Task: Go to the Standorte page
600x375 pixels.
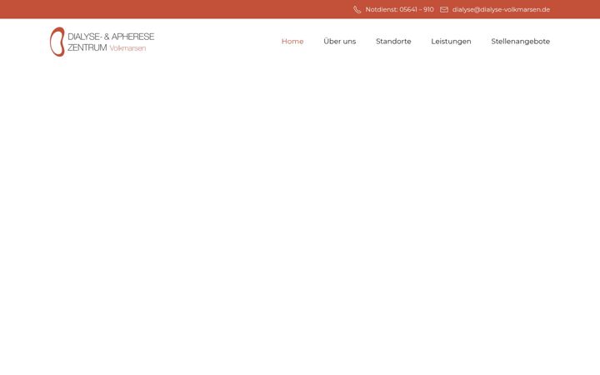Action: click(x=393, y=42)
